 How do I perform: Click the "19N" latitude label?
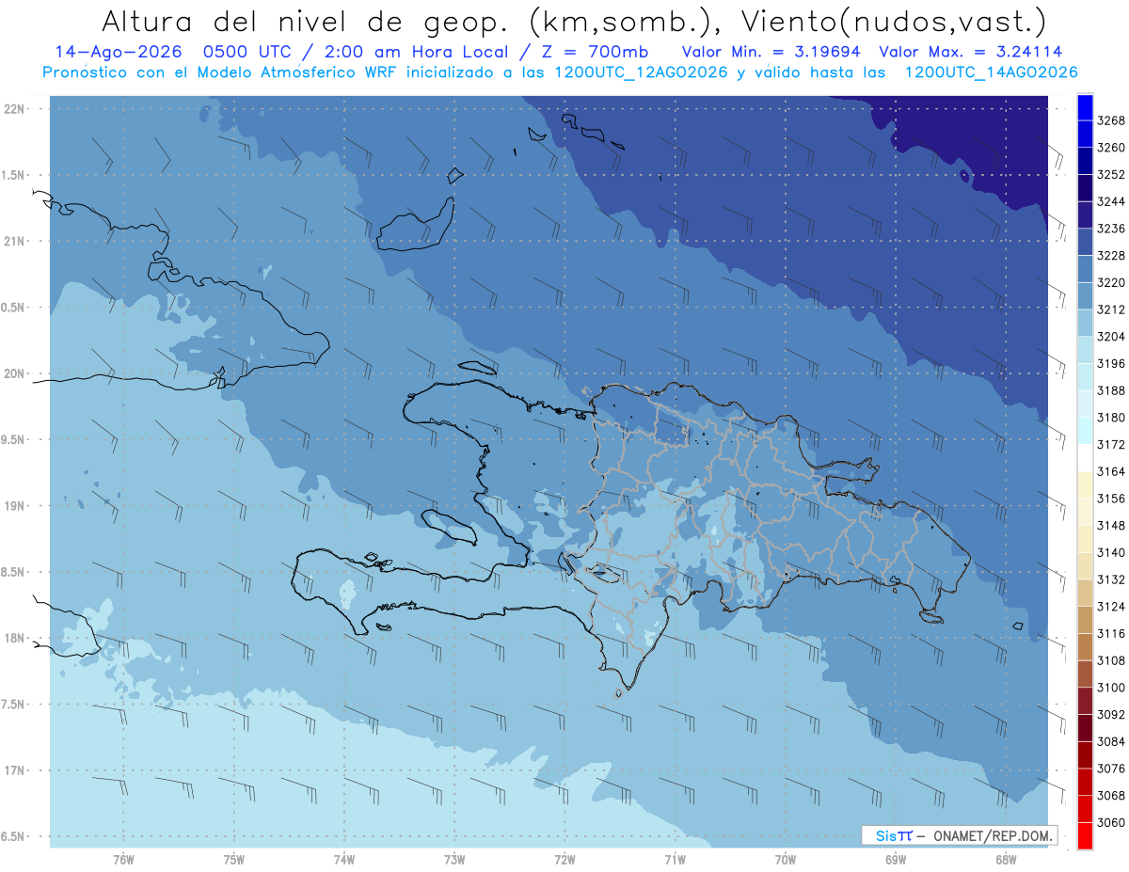pyautogui.click(x=14, y=506)
